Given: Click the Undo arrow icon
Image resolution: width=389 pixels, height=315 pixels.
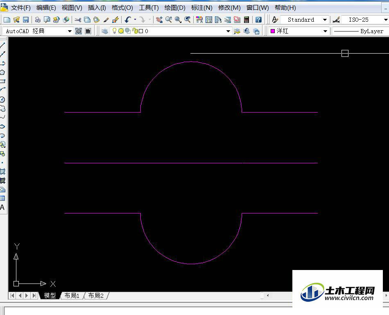Looking at the screenshot, I should pyautogui.click(x=128, y=20).
